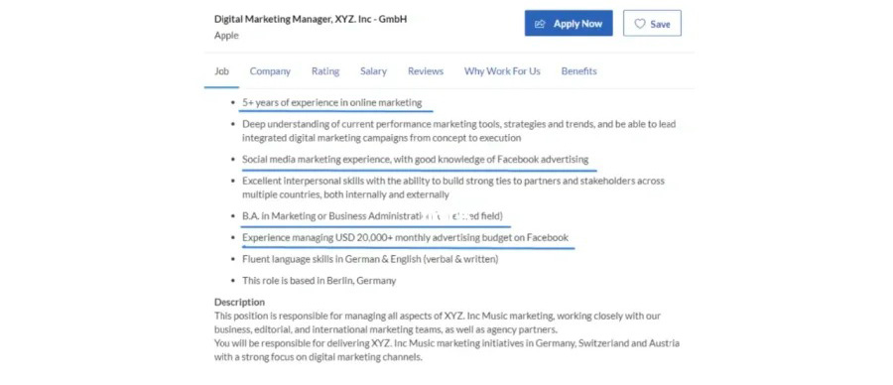Click the company name 'Apple'
Screen dimensions: 893x385
pyautogui.click(x=226, y=36)
